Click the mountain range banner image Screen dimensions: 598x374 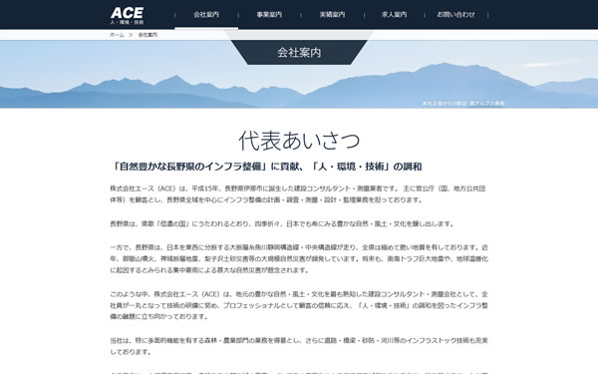click(x=299, y=74)
